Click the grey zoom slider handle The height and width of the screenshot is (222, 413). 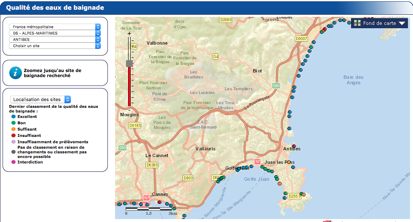coord(129,64)
